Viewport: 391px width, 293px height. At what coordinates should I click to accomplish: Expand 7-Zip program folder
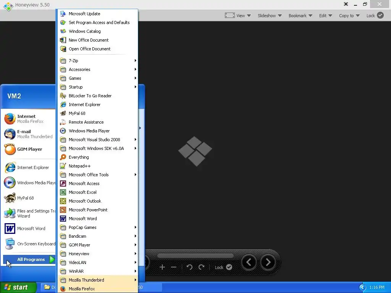[x=98, y=61]
